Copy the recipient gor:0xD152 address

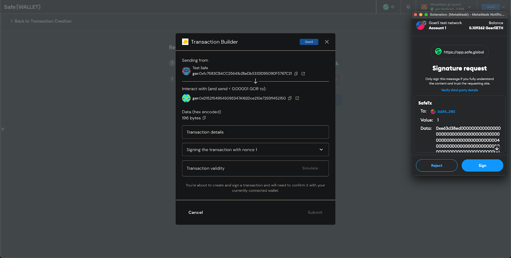pyautogui.click(x=290, y=98)
